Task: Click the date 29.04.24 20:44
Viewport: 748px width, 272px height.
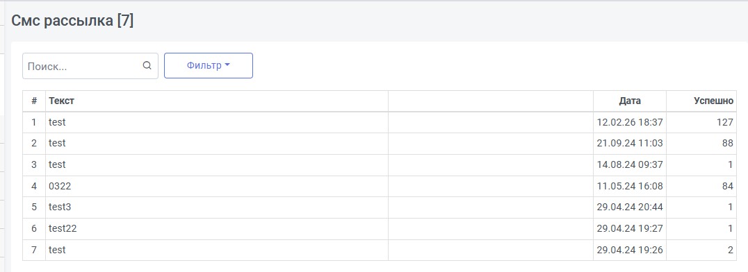Action: (x=630, y=207)
